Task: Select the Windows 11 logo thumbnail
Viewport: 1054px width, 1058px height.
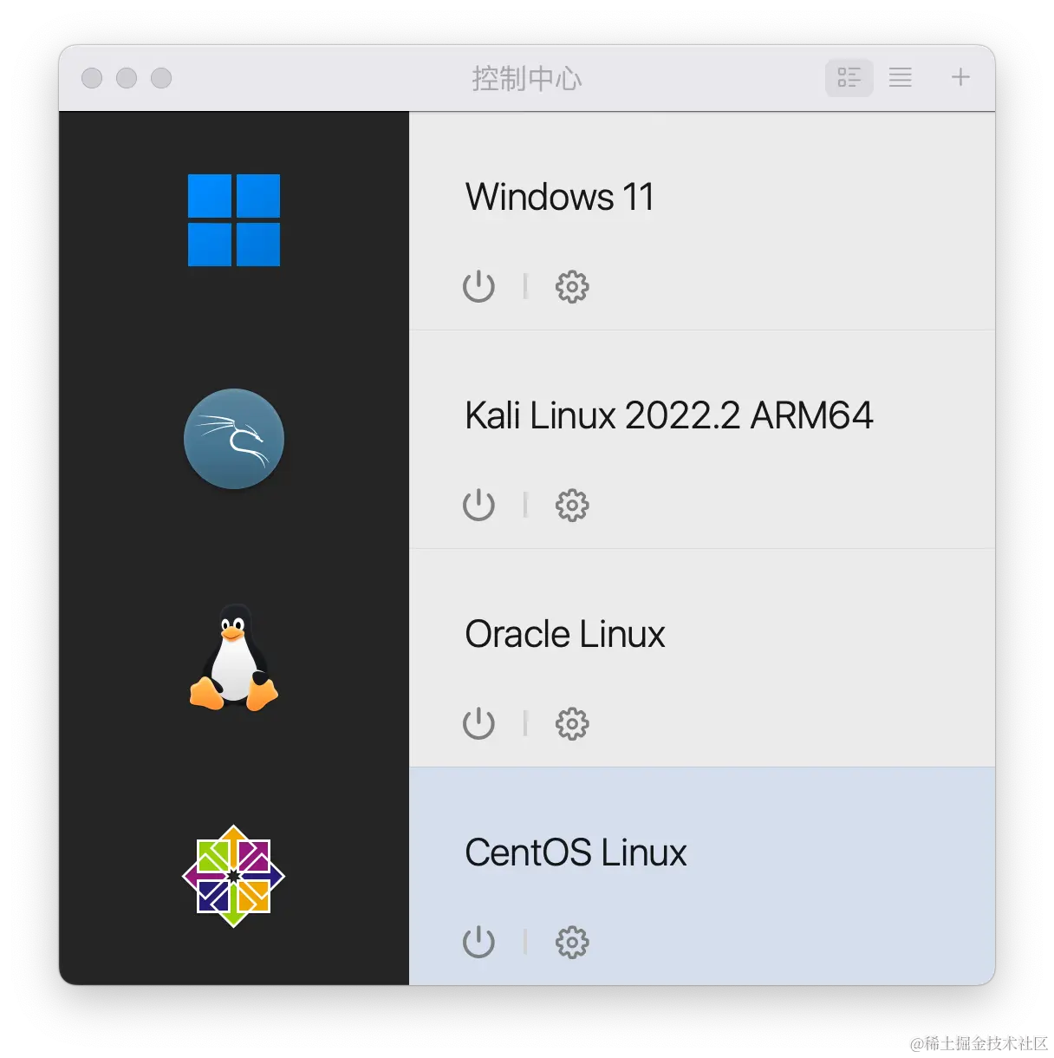Action: tap(234, 220)
